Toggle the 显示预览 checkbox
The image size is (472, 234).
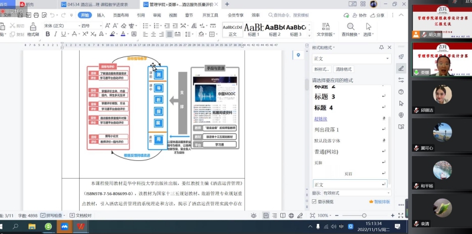(x=314, y=202)
